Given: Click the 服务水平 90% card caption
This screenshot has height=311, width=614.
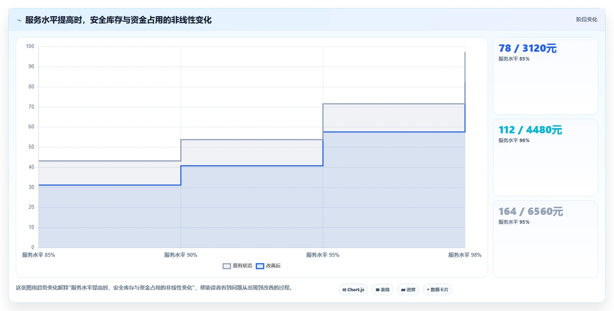Looking at the screenshot, I should pyautogui.click(x=514, y=141).
